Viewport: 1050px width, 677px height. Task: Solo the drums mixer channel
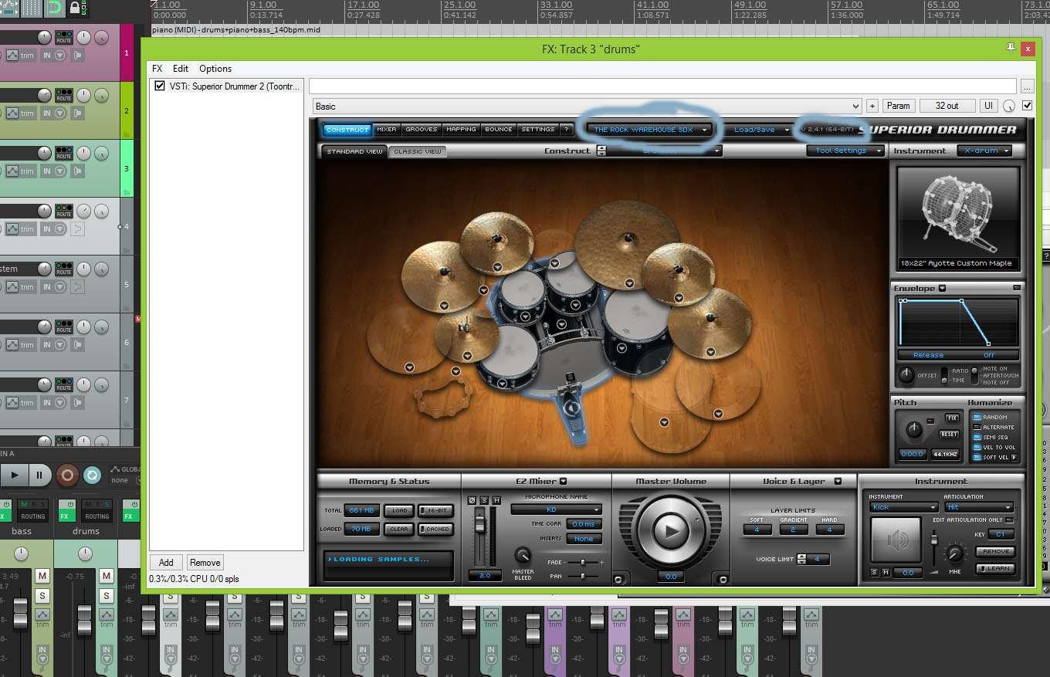[x=107, y=595]
